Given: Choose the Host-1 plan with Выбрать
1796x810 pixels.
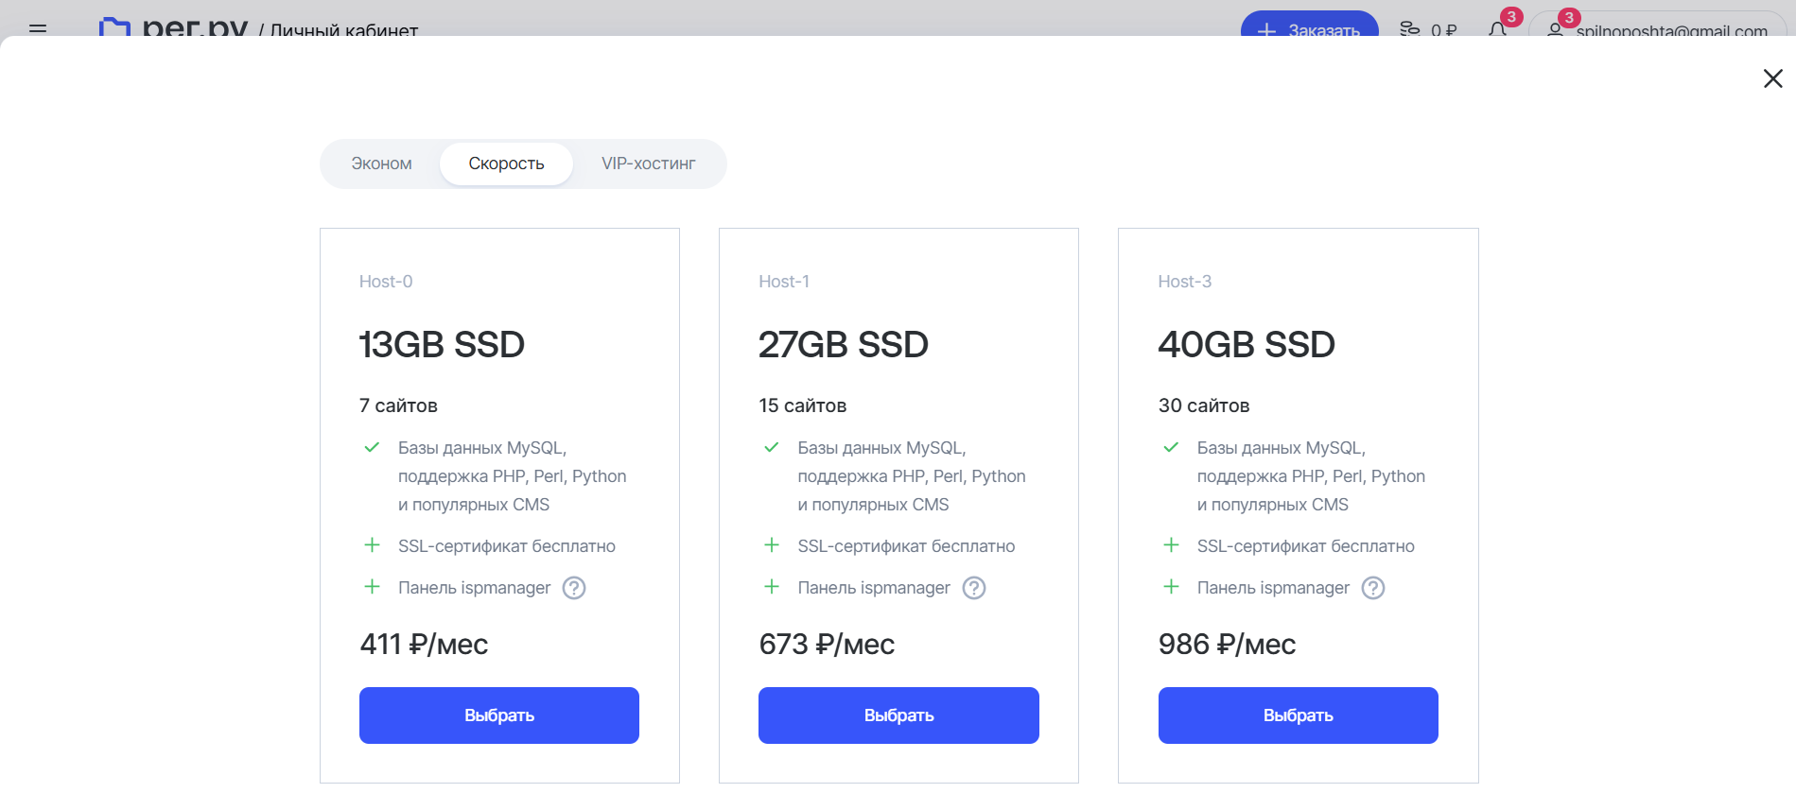Looking at the screenshot, I should (898, 715).
